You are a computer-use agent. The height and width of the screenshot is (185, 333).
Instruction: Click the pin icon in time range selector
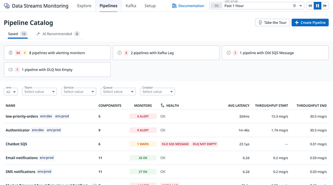[x=295, y=6]
